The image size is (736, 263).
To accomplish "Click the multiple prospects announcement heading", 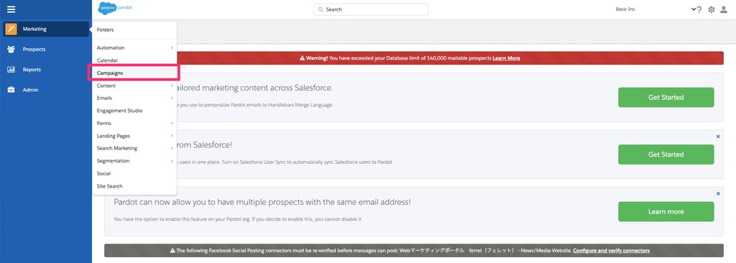I will tap(262, 202).
